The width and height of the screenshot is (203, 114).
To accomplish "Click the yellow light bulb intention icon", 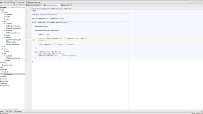I will pyautogui.click(x=34, y=40).
